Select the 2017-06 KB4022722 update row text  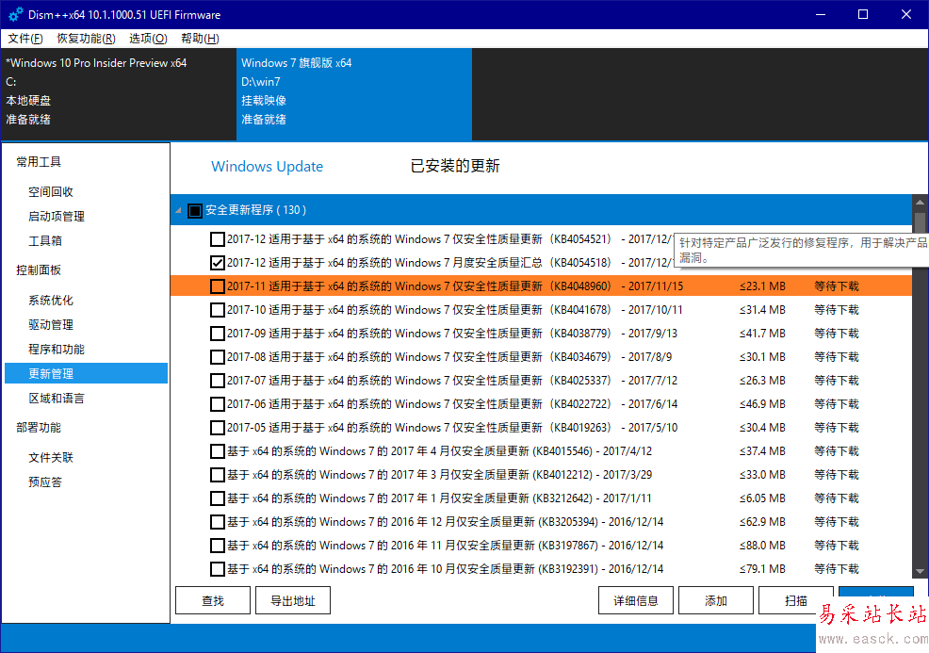pos(452,404)
